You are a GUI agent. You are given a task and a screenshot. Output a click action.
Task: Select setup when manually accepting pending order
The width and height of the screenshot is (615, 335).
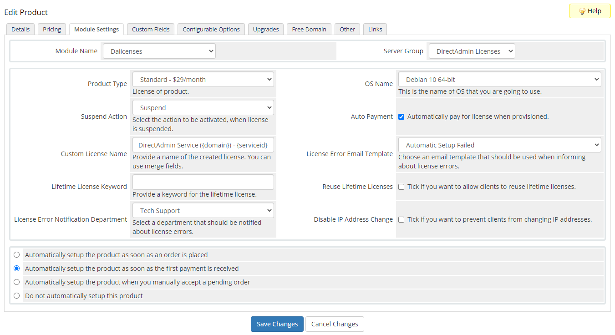click(17, 282)
